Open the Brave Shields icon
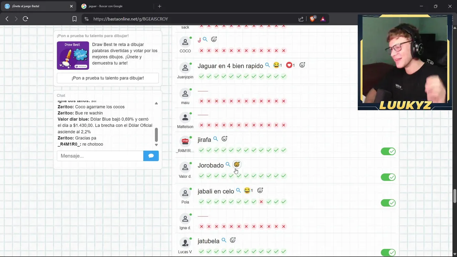457x257 pixels. coord(313,19)
